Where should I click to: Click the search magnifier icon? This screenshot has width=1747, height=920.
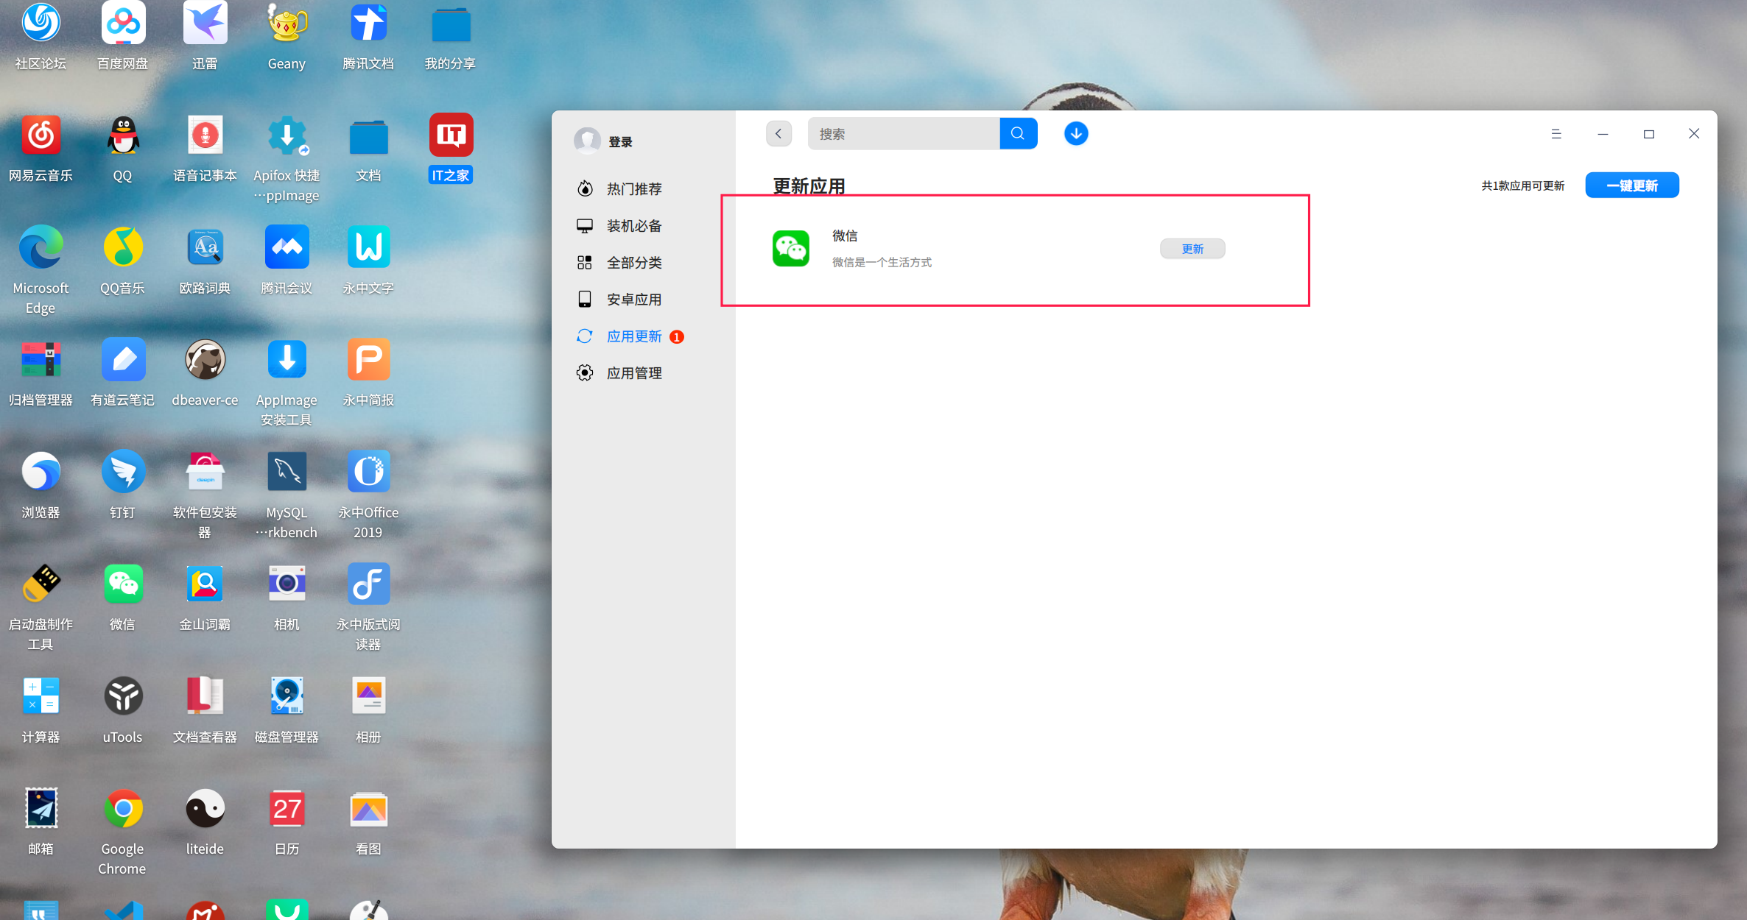coord(1017,133)
